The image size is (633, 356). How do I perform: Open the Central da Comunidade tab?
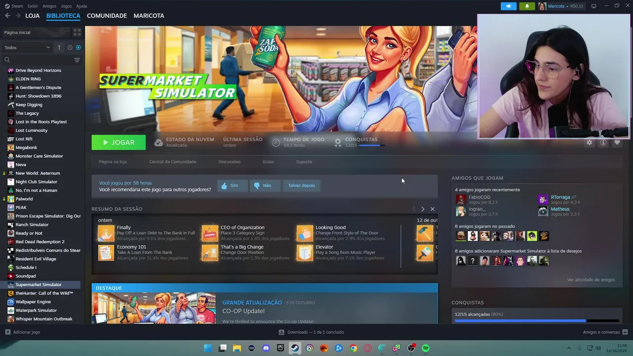(x=173, y=162)
